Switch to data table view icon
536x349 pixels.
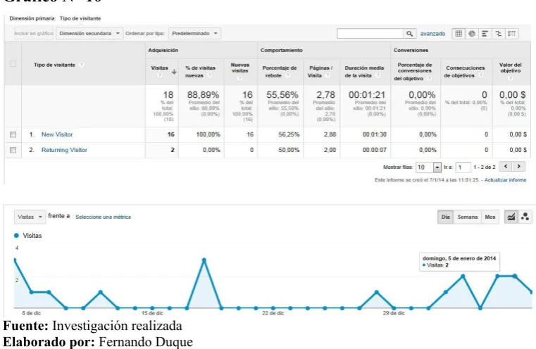click(459, 34)
